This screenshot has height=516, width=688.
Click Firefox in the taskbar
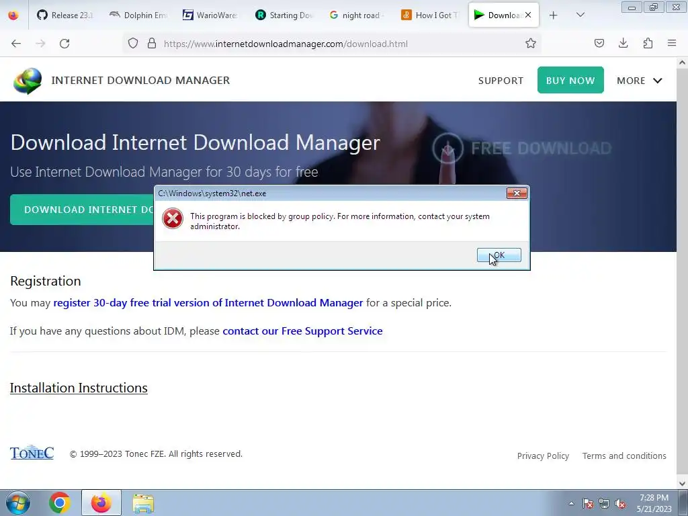[101, 503]
